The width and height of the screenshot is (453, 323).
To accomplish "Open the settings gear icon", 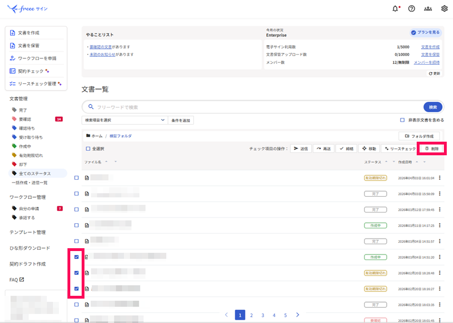I will 444,8.
